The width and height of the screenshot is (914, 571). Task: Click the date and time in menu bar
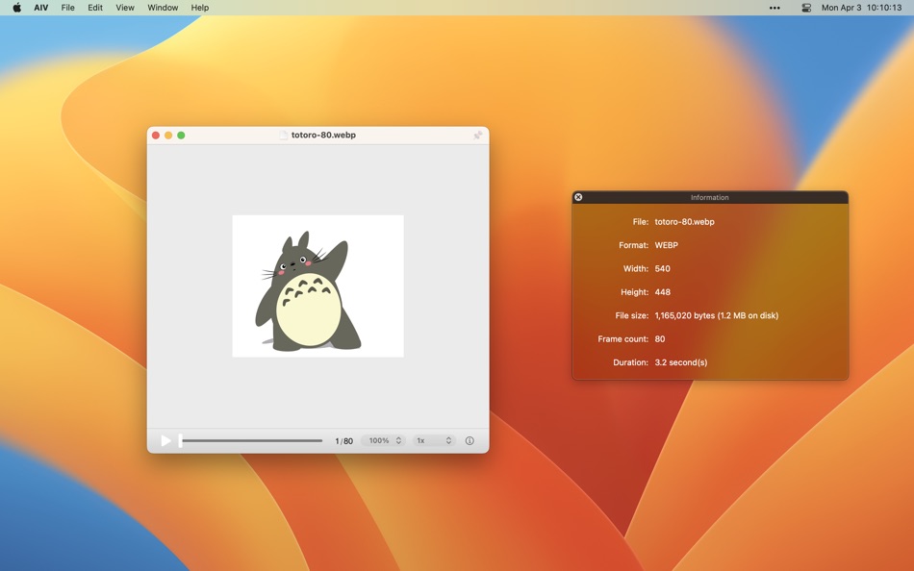point(861,8)
